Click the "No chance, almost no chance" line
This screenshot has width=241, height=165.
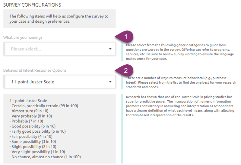tap(45, 157)
